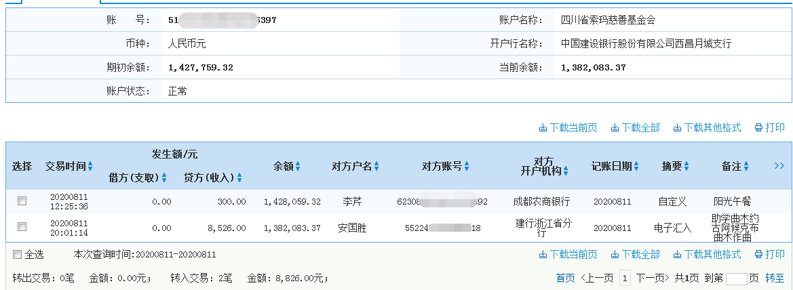Click top 打印 link
The image size is (793, 290).
(770, 128)
